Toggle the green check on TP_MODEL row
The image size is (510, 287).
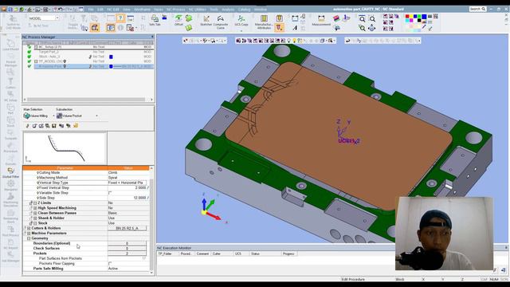[x=29, y=61]
